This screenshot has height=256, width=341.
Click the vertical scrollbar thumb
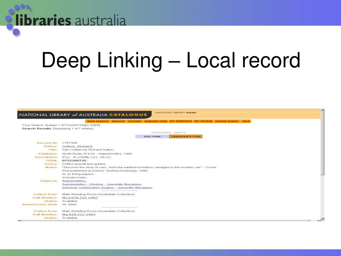(x=322, y=143)
